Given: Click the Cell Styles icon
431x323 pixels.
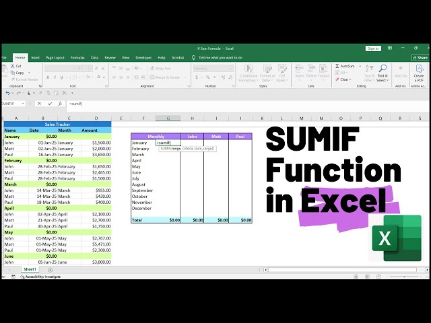Looking at the screenshot, I should pos(282,69).
